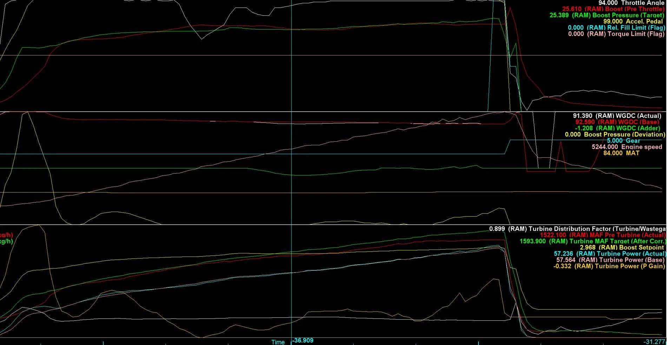The image size is (667, 345).
Task: Click the Turbine Power (Base) legend
Action: (610, 260)
